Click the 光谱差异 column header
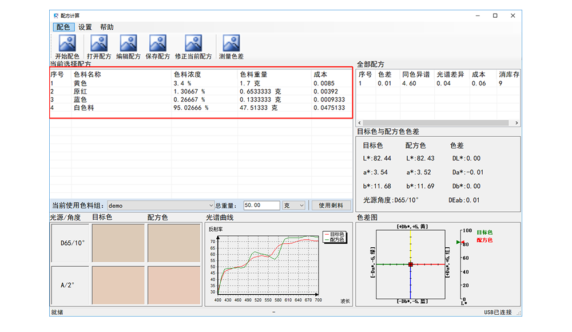Screen dimensions: 572x332 (451, 74)
